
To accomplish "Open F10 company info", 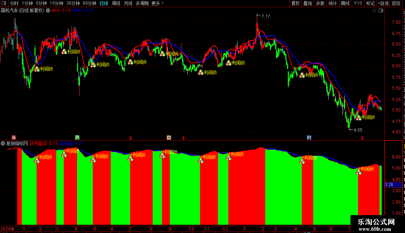I will click(x=358, y=3).
